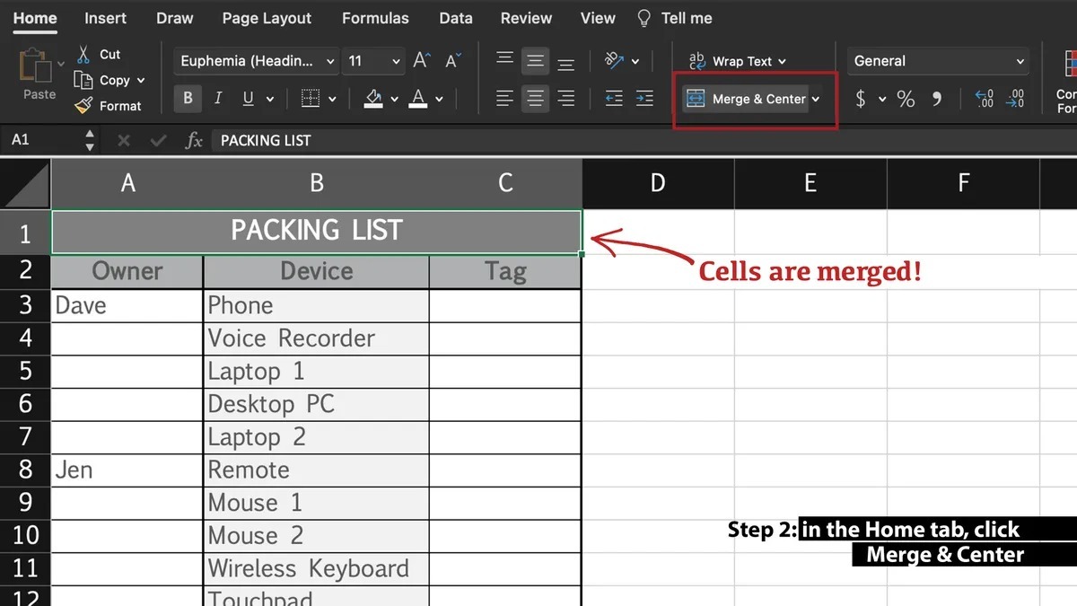Click the Wrap Text button

tap(737, 61)
